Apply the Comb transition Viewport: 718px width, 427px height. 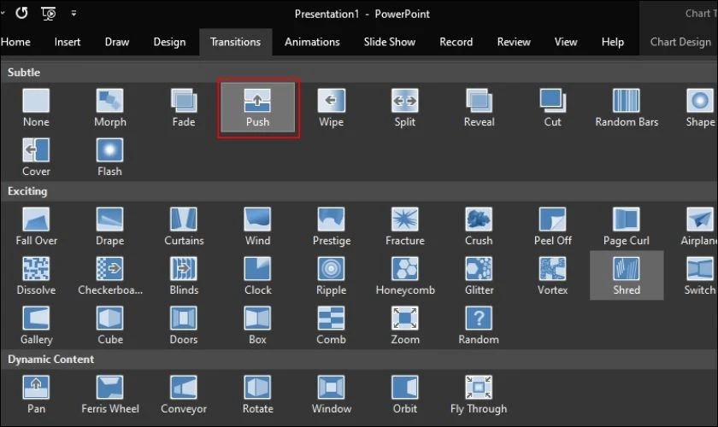[x=332, y=325]
